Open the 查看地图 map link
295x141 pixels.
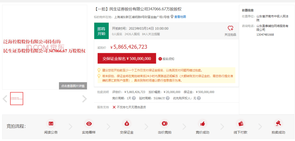(x=180, y=17)
